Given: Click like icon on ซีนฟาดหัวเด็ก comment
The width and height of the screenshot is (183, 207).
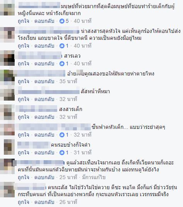Looking at the screenshot, I should pos(62,135).
